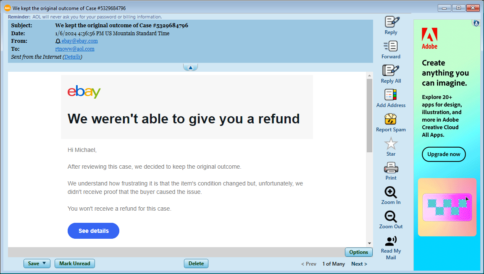Image resolution: width=484 pixels, height=274 pixels.
Task: Open sender link ebay@ebay.com
Action: pyautogui.click(x=80, y=41)
